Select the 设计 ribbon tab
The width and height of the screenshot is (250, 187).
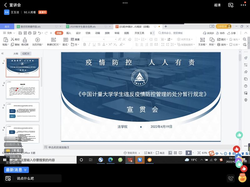click(78, 33)
